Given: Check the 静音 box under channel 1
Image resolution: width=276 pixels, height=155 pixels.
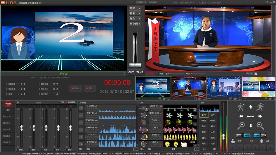Looking at the screenshot, I should [x=18, y=150].
